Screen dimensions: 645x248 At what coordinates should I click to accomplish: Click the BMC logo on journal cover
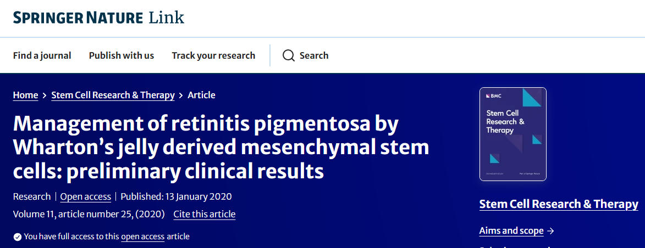coord(493,95)
